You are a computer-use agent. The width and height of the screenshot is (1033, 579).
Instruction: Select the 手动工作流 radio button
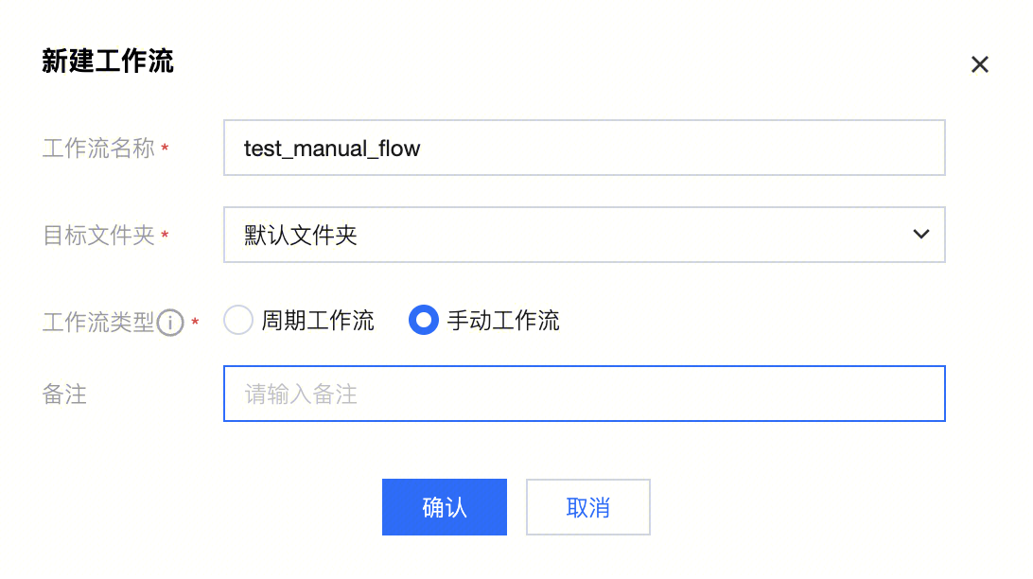pyautogui.click(x=423, y=321)
